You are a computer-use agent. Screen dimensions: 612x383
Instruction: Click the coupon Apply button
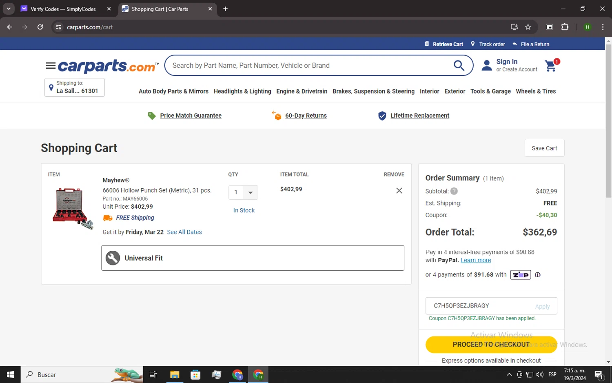coord(542,306)
